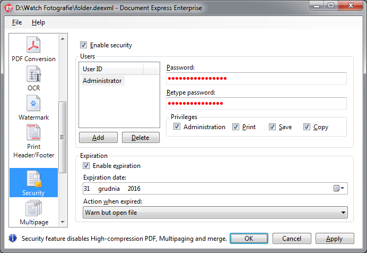Click the Document Express title bar app icon
The height and width of the screenshot is (253, 367).
(8, 8)
